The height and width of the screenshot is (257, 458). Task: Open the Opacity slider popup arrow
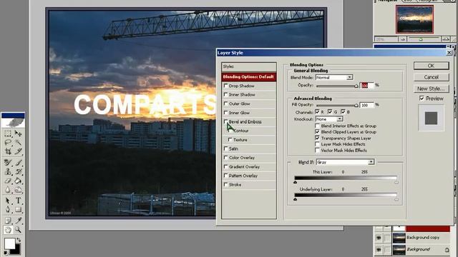coord(356,86)
